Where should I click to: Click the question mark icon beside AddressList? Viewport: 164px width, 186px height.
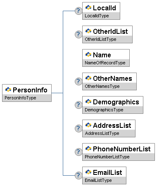tap(78, 128)
